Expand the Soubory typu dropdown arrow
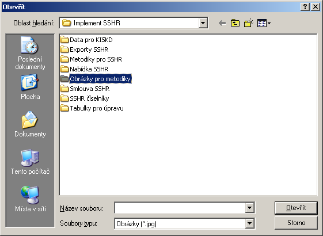 pyautogui.click(x=249, y=223)
